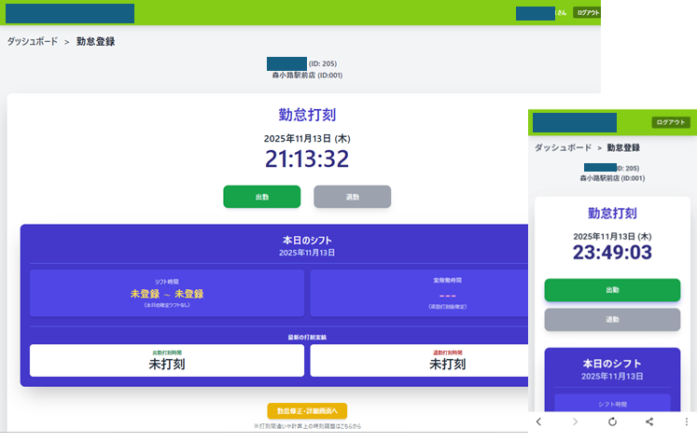Select the シフト時間 未登録 panel in desktop view
This screenshot has height=442, width=697.
point(167,293)
